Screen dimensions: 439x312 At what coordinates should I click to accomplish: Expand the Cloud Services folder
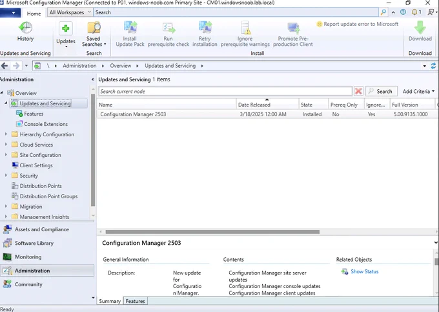(6, 145)
